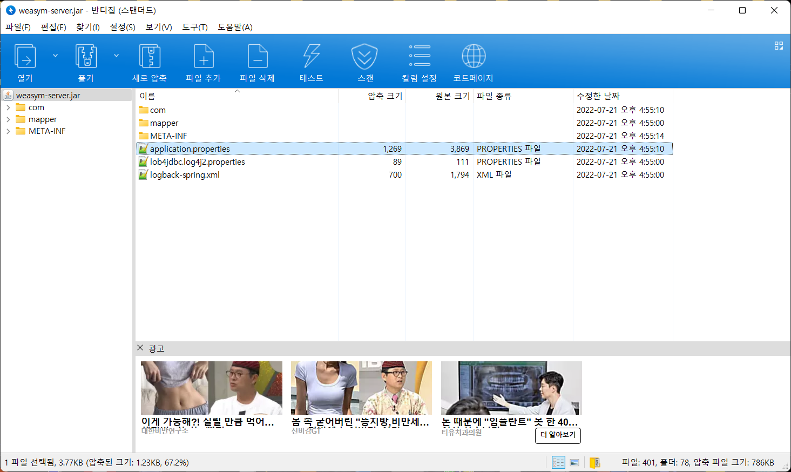Viewport: 791px width, 472px height.
Task: Click the 새로 압축 (New Archive) icon
Action: 150,57
